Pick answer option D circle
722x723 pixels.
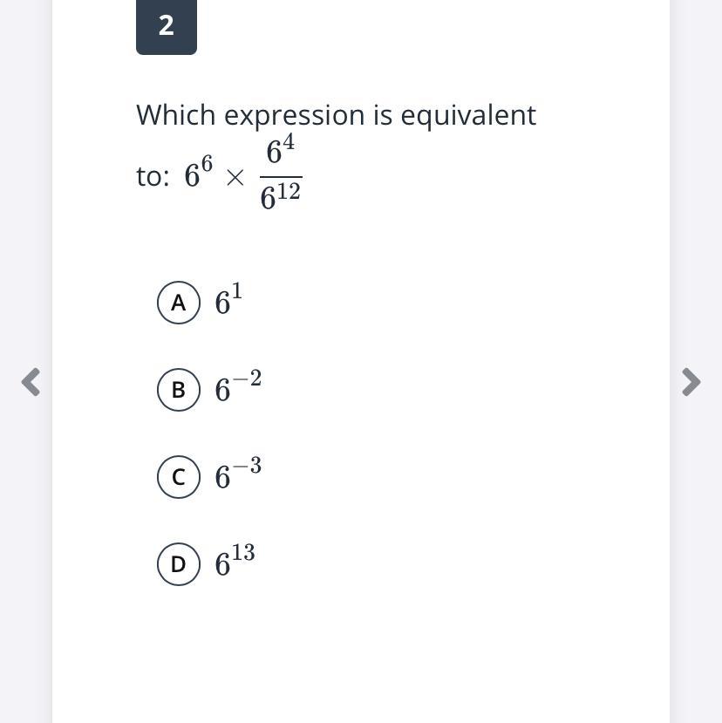179,564
